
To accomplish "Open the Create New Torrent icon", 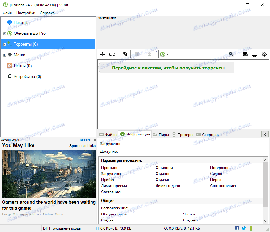I will [x=124, y=54].
